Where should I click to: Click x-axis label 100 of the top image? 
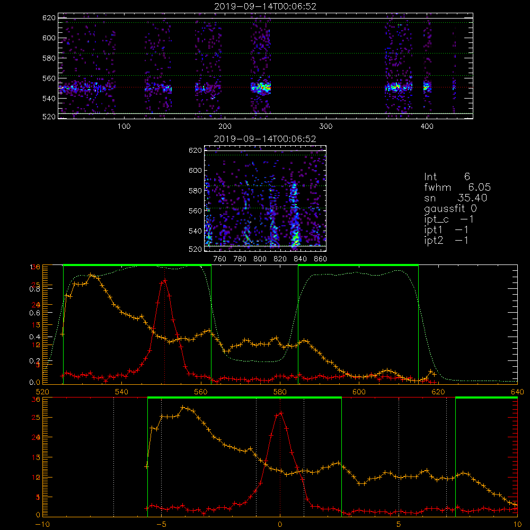pyautogui.click(x=124, y=127)
